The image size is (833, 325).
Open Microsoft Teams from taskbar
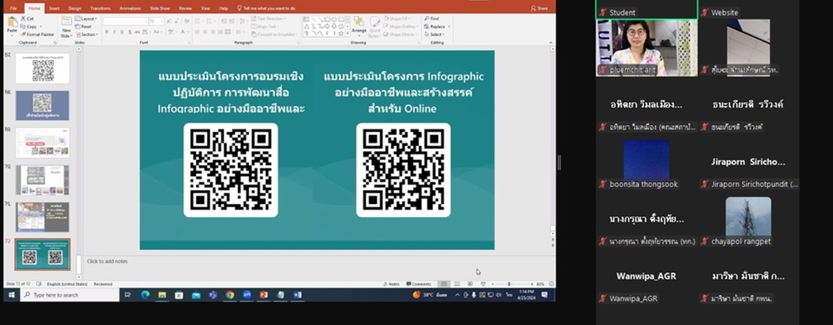click(x=213, y=295)
